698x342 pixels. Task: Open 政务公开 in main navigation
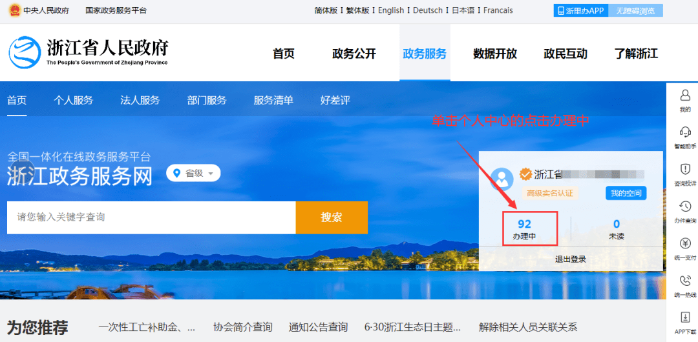coord(354,54)
